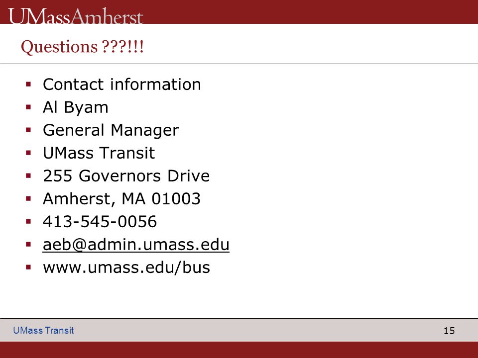Image resolution: width=478 pixels, height=358 pixels.
Task: Click the red bullet beside 255 Governors Drive
Action: point(29,176)
